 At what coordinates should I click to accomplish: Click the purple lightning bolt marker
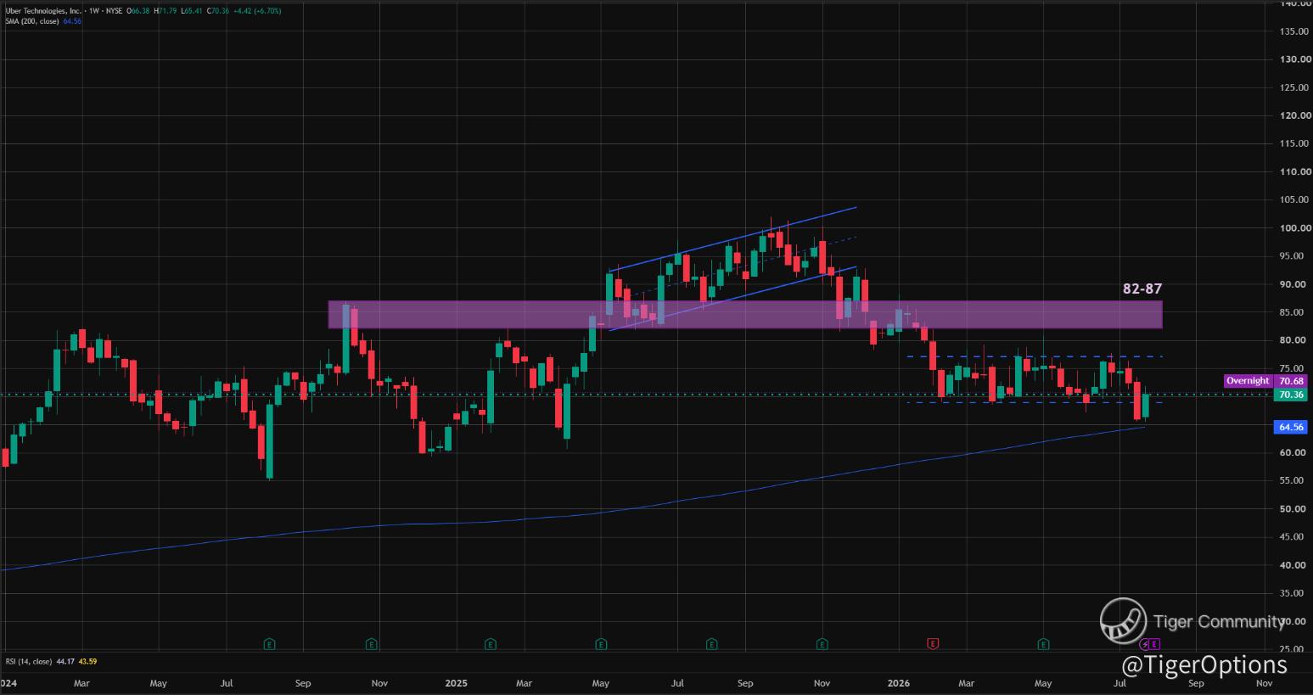coord(1144,645)
